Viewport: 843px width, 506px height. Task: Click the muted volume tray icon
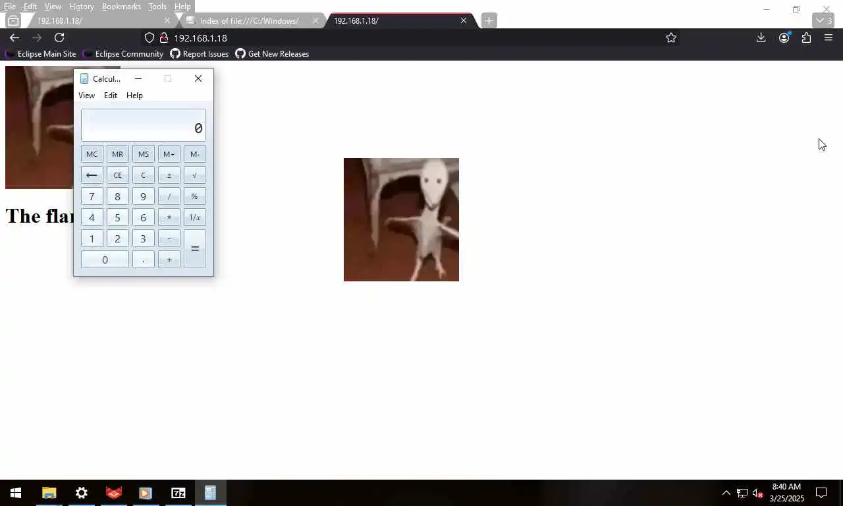pyautogui.click(x=758, y=493)
